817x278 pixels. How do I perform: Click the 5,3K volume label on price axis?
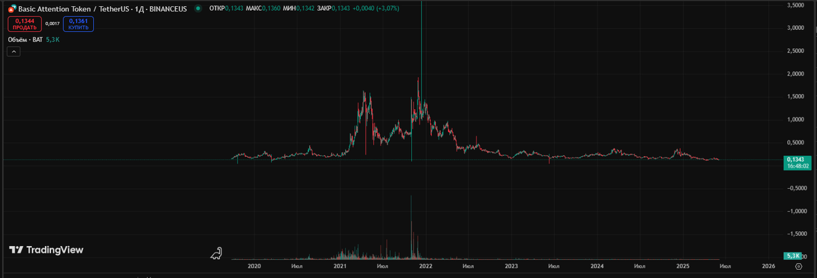pos(792,256)
